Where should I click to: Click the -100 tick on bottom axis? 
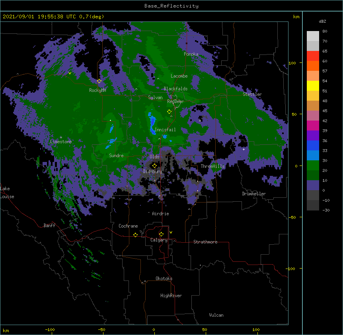click(50, 330)
